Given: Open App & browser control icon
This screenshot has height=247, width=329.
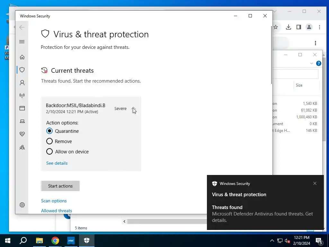Looking at the screenshot, I should (22, 108).
